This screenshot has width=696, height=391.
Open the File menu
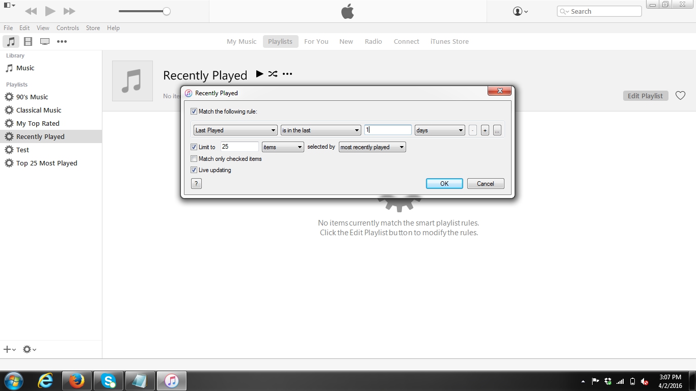click(x=8, y=28)
